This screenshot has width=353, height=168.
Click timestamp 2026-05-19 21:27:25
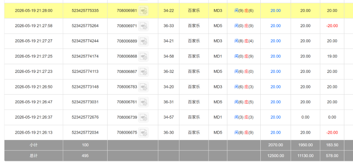[34, 56]
